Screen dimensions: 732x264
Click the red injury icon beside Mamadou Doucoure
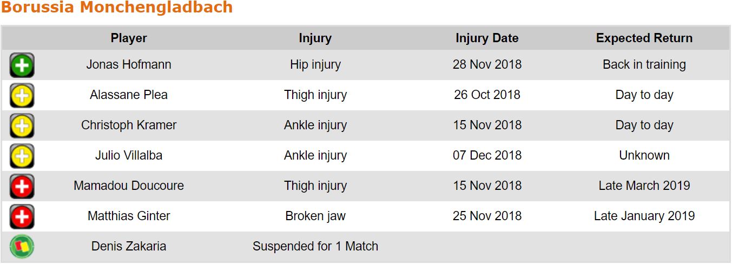pyautogui.click(x=22, y=187)
